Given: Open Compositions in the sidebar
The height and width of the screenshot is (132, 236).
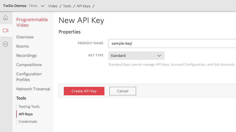Looking at the screenshot, I should pyautogui.click(x=29, y=65).
